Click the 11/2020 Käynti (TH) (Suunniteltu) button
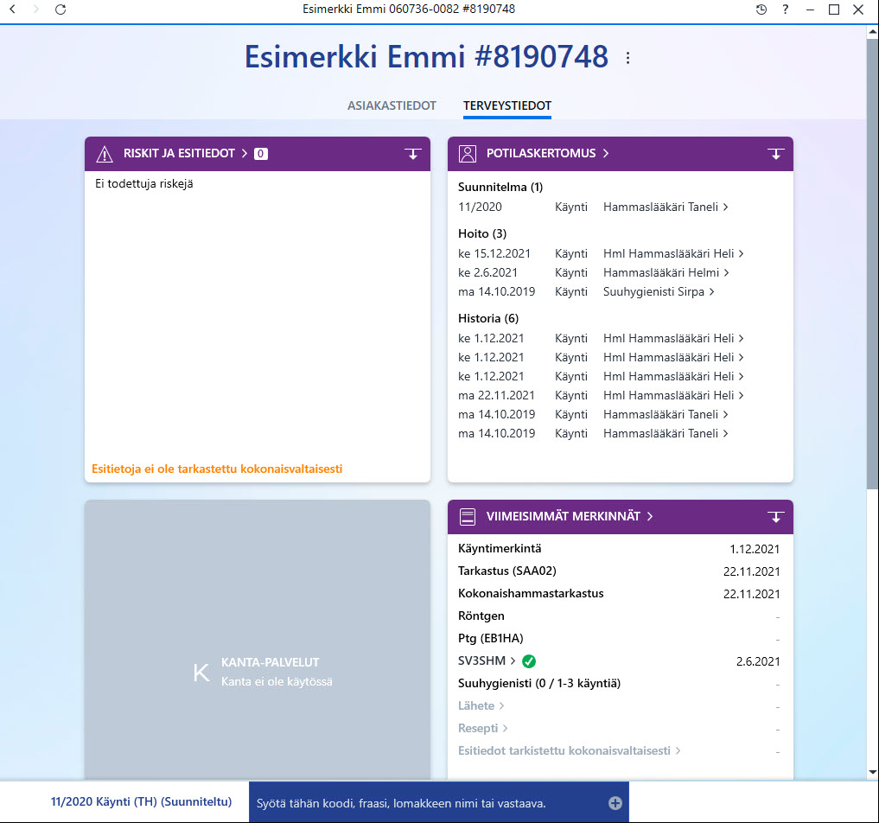 [141, 801]
